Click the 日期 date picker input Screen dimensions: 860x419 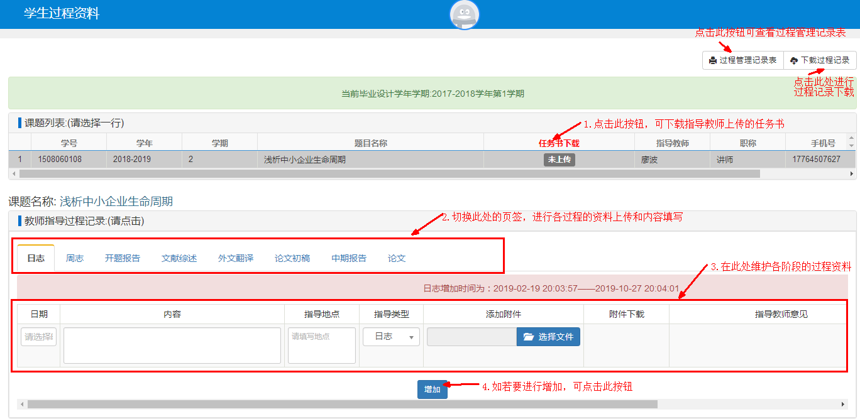pyautogui.click(x=39, y=337)
